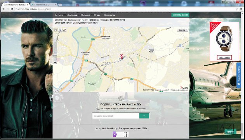Screen dimensions: 245x140
Task: Click the Подробнее link under the watch
Action: 224,58
